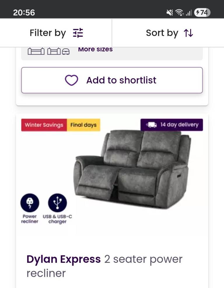
Task: Tap the Sort by arrows icon
Action: (x=188, y=33)
